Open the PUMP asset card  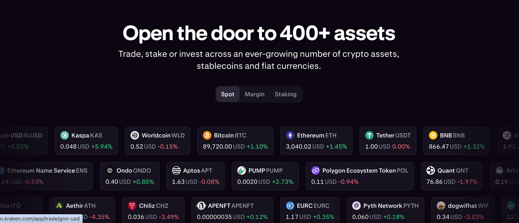pos(265,176)
